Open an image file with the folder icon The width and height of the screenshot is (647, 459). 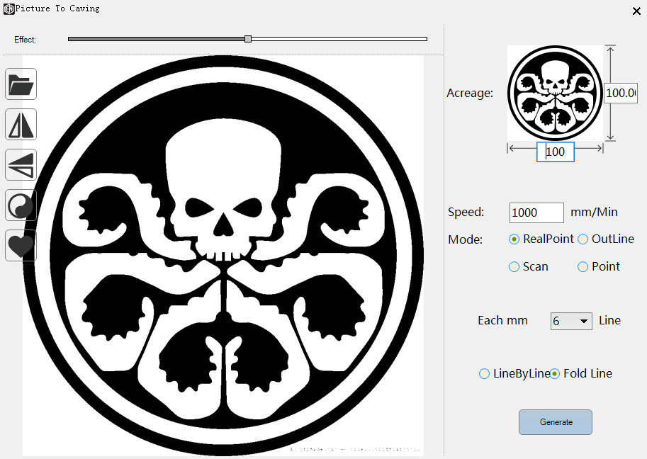coord(21,84)
